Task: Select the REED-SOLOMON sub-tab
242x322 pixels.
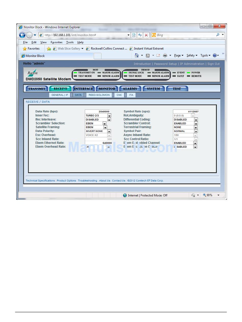Action: coord(99,95)
